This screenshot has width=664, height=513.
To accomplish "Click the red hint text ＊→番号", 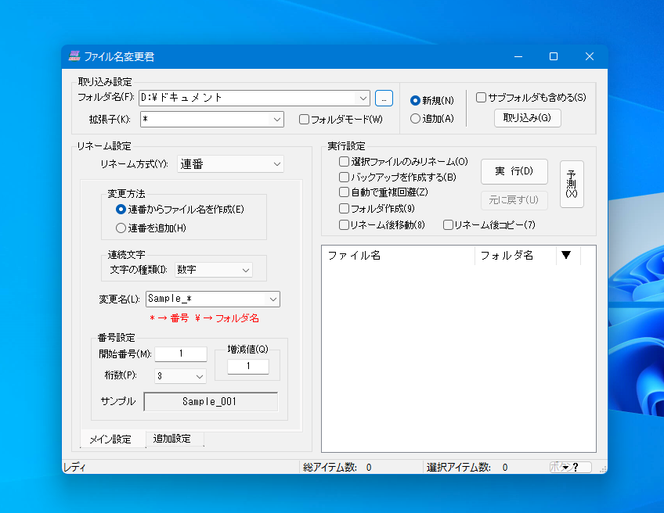I will 169,318.
